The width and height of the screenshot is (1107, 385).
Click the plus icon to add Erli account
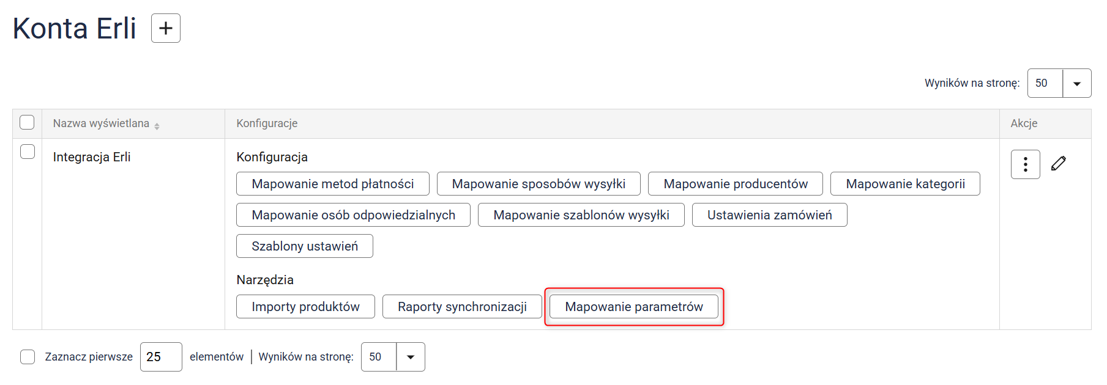[166, 28]
